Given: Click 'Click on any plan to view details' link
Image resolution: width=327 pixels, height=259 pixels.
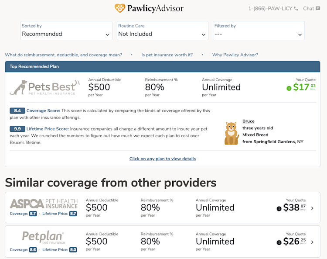Looking at the screenshot, I should pos(163,159).
